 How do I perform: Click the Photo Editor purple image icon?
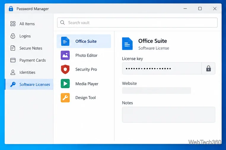pos(65,55)
